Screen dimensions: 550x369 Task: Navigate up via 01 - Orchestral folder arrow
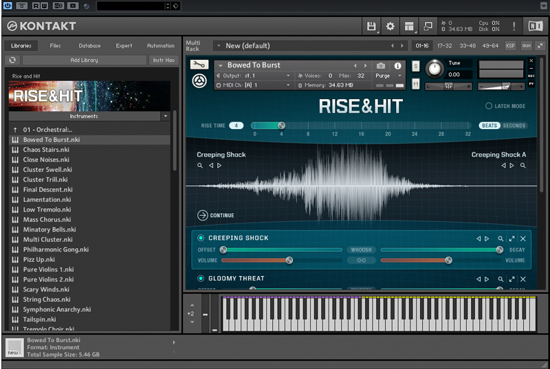coord(15,130)
